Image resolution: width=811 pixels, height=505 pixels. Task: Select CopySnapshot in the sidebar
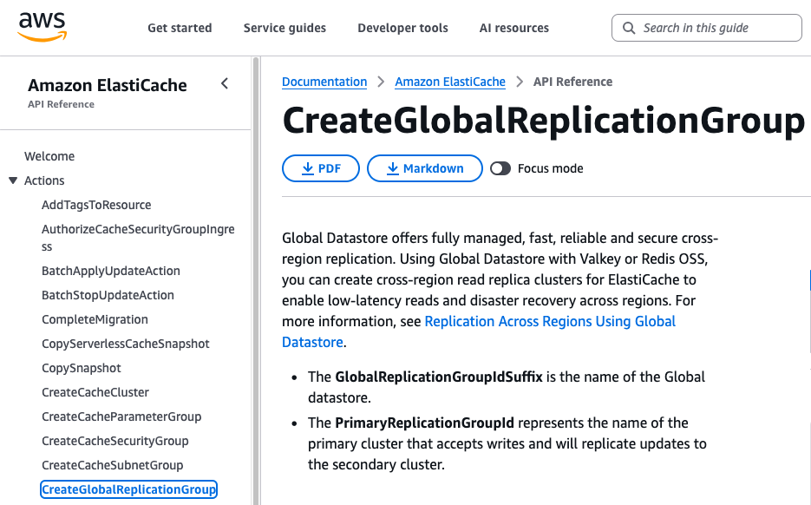(x=82, y=368)
